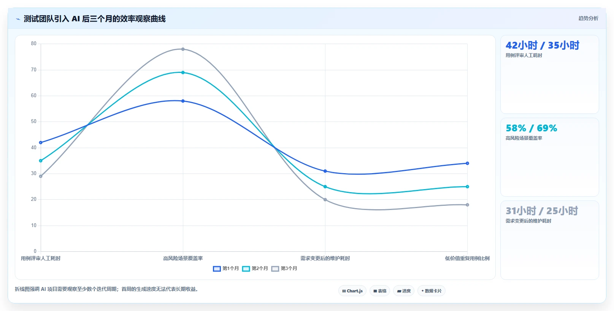Click 第2个月 point at 用例评审人工耗时 (35)

pyautogui.click(x=41, y=161)
